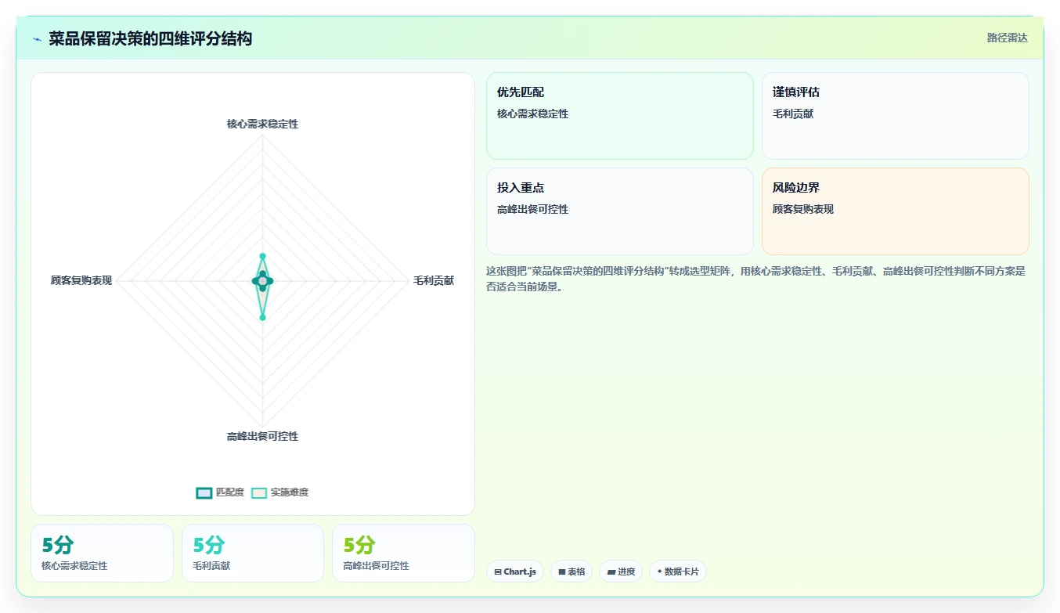The height and width of the screenshot is (613, 1060).
Task: Open the 5分 高峰出餐可控性 score card
Action: point(403,553)
